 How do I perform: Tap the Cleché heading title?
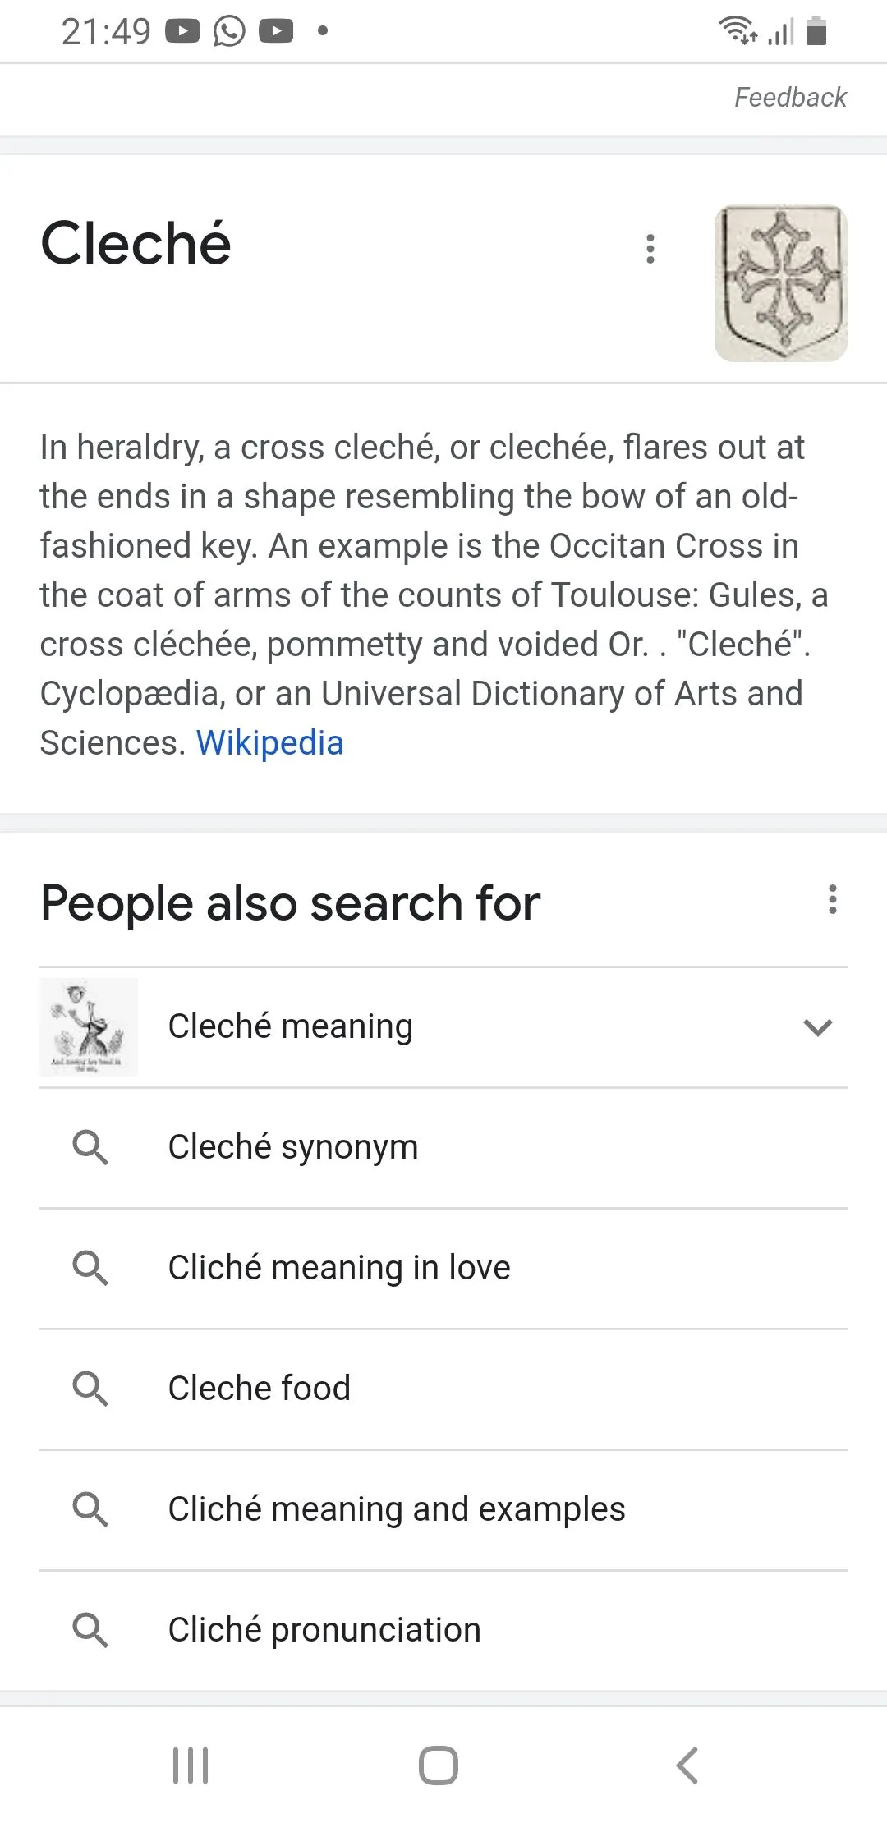click(136, 244)
